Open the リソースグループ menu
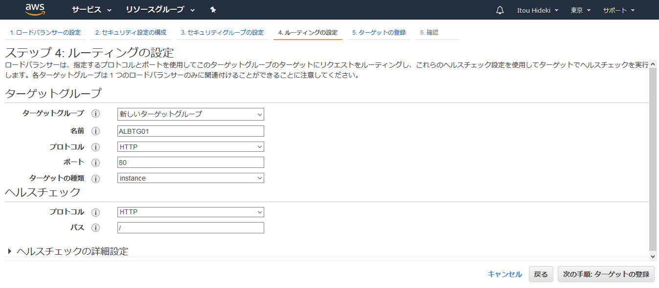Screen dimensions: 659x288 pyautogui.click(x=160, y=10)
